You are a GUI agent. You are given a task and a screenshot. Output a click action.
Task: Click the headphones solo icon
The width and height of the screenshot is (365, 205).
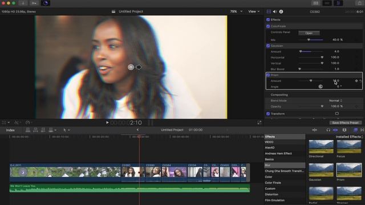(x=328, y=130)
